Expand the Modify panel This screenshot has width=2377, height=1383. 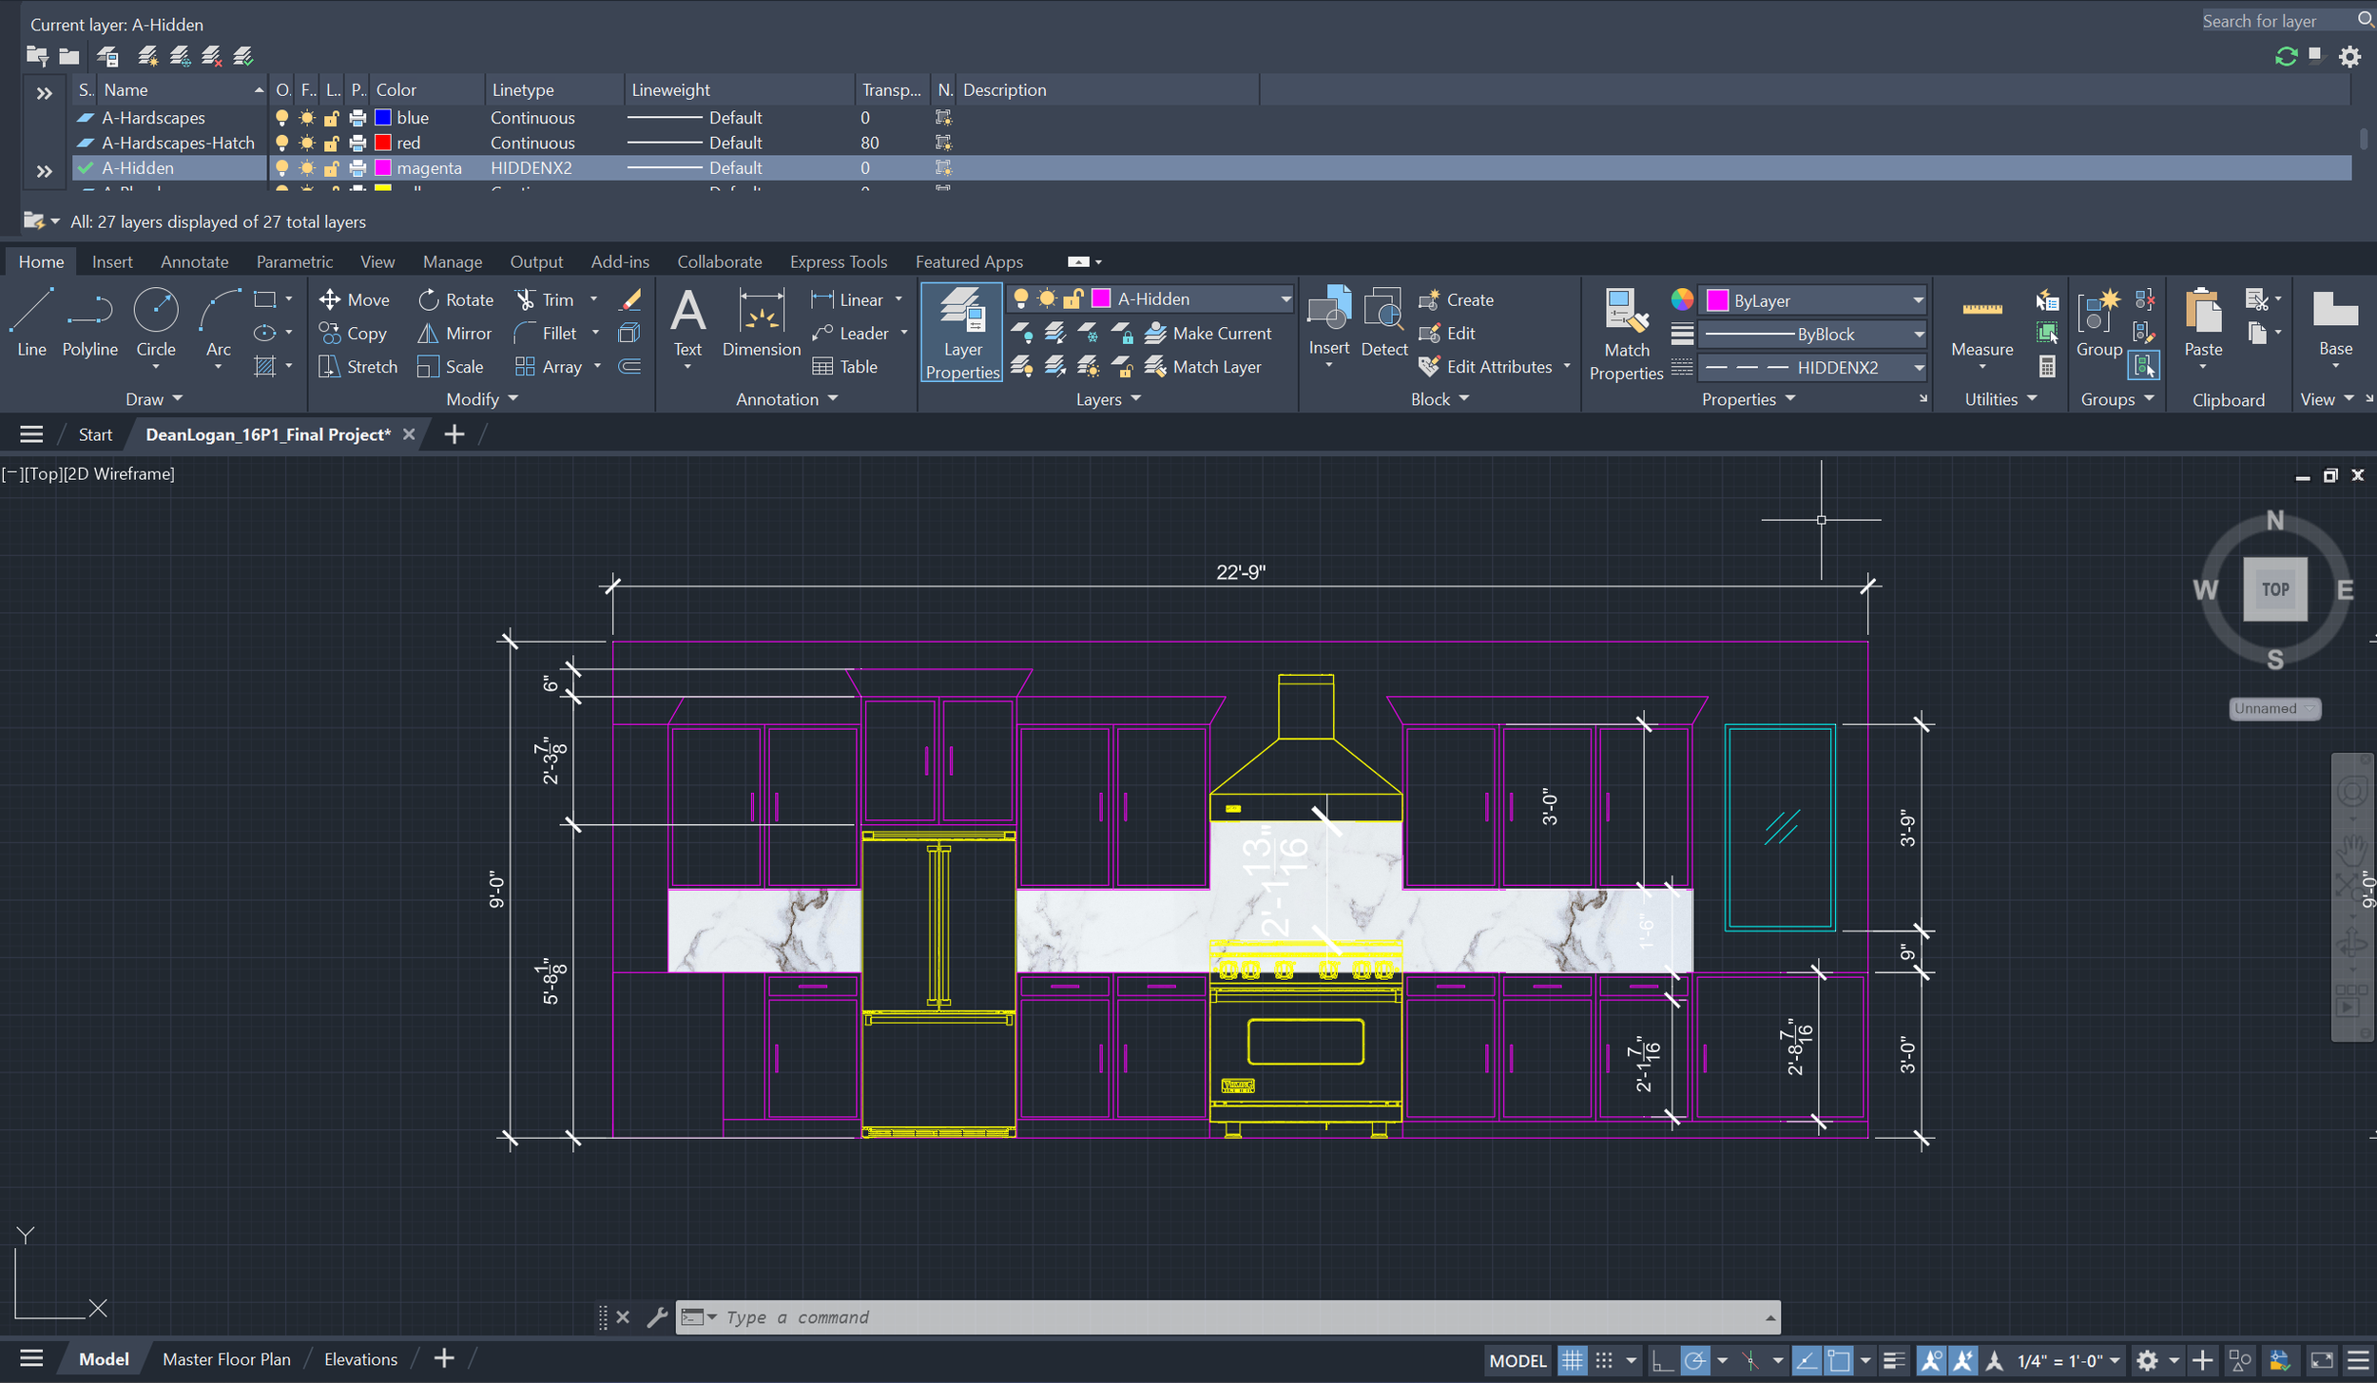coord(482,399)
